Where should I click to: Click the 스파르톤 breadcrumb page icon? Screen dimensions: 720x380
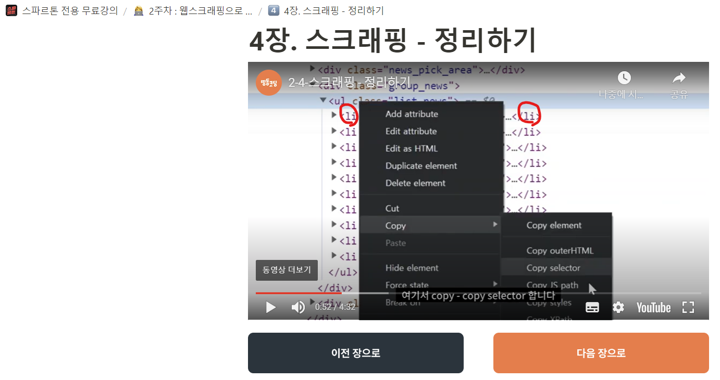[x=11, y=11]
